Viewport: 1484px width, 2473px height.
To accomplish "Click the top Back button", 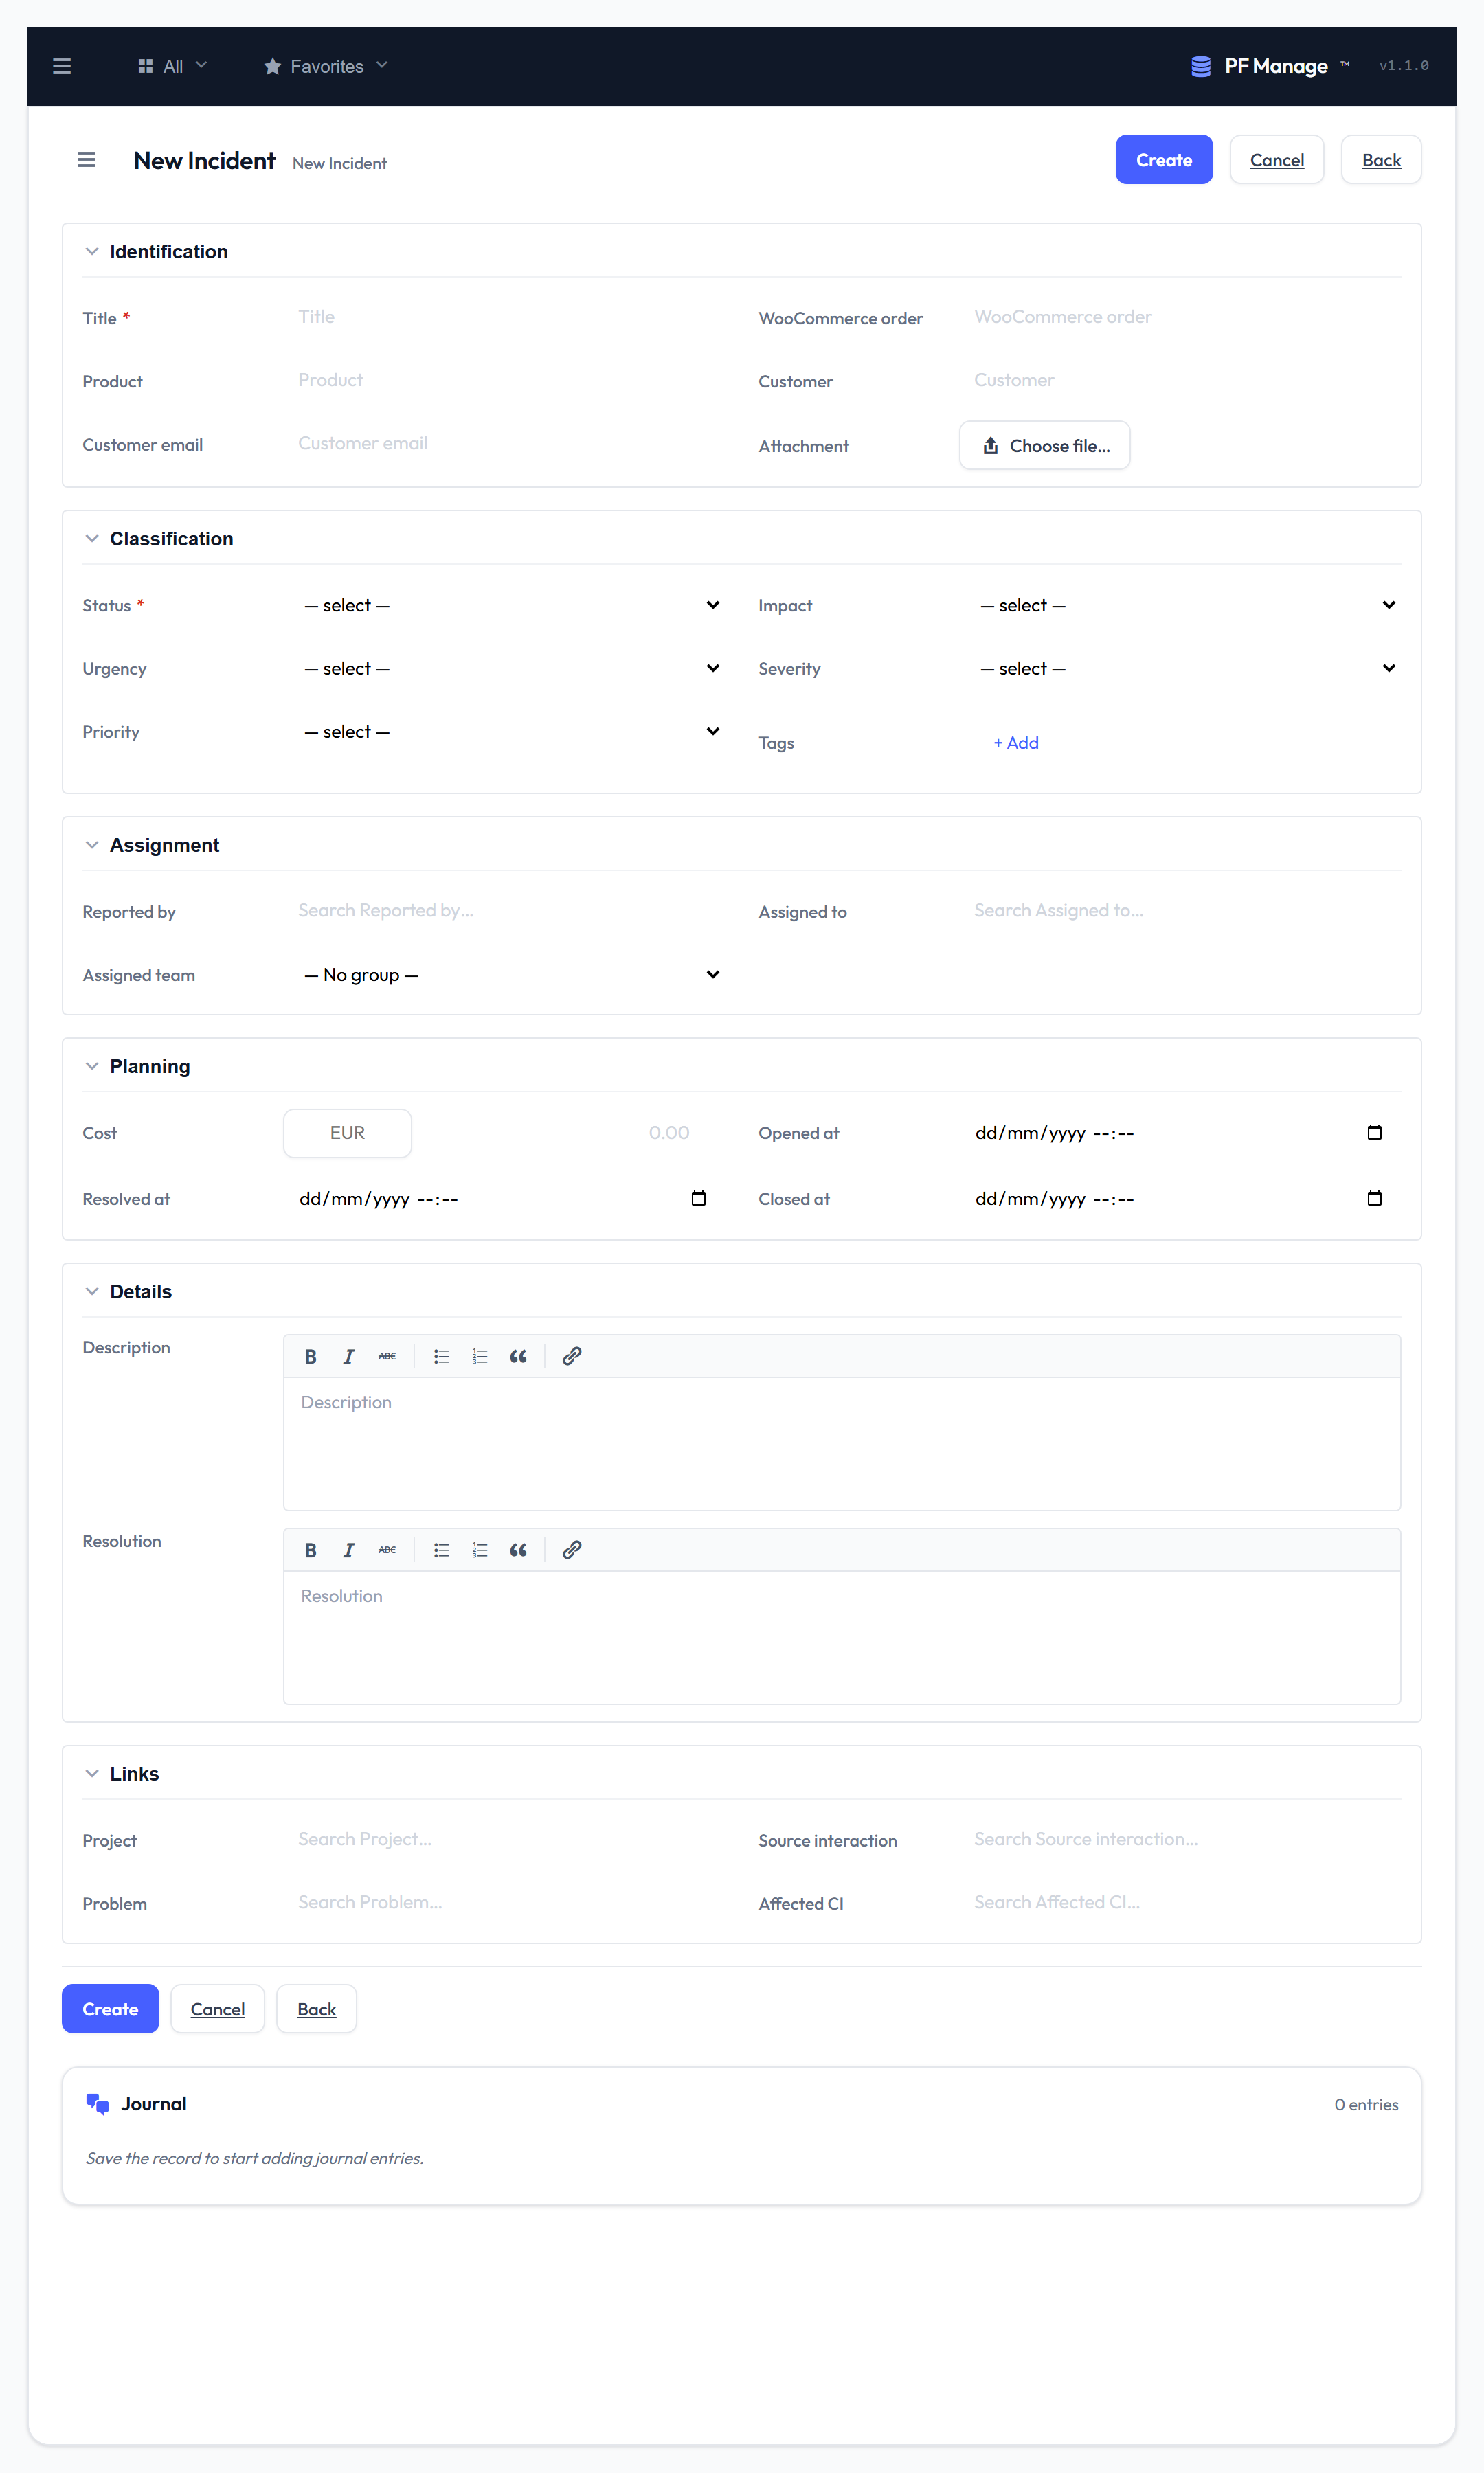I will (1381, 160).
